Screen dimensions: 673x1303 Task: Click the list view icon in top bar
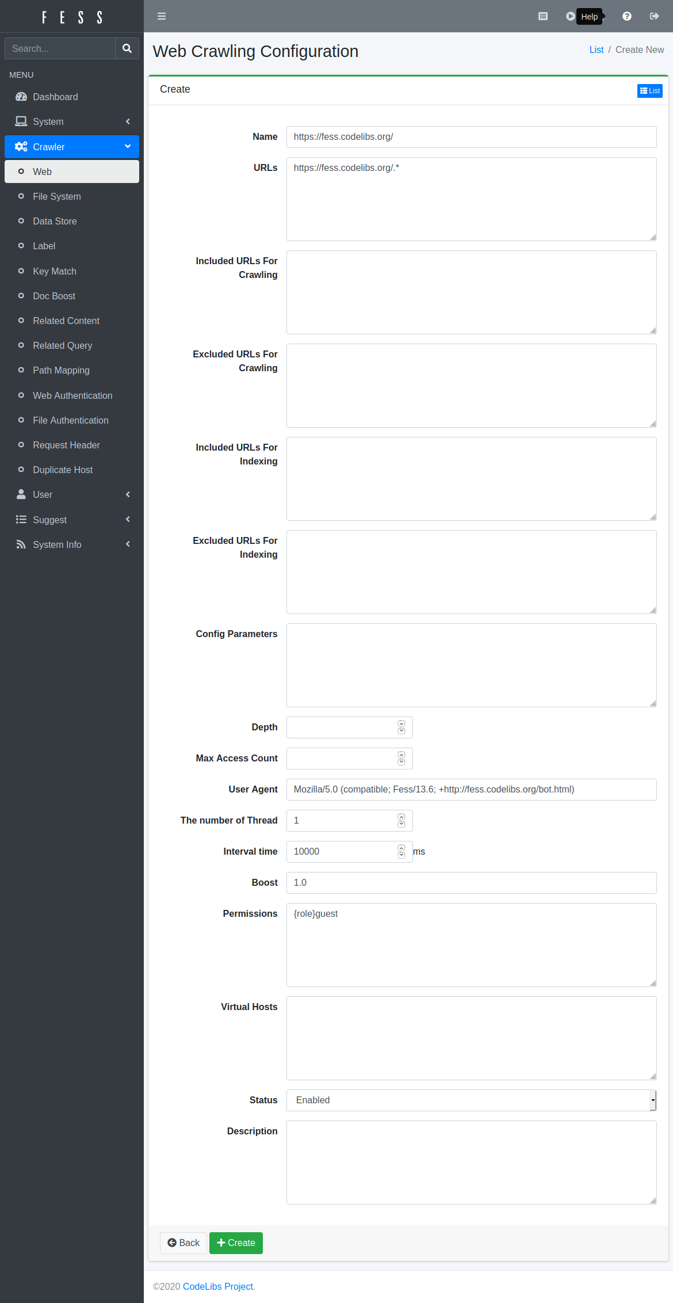pos(542,16)
